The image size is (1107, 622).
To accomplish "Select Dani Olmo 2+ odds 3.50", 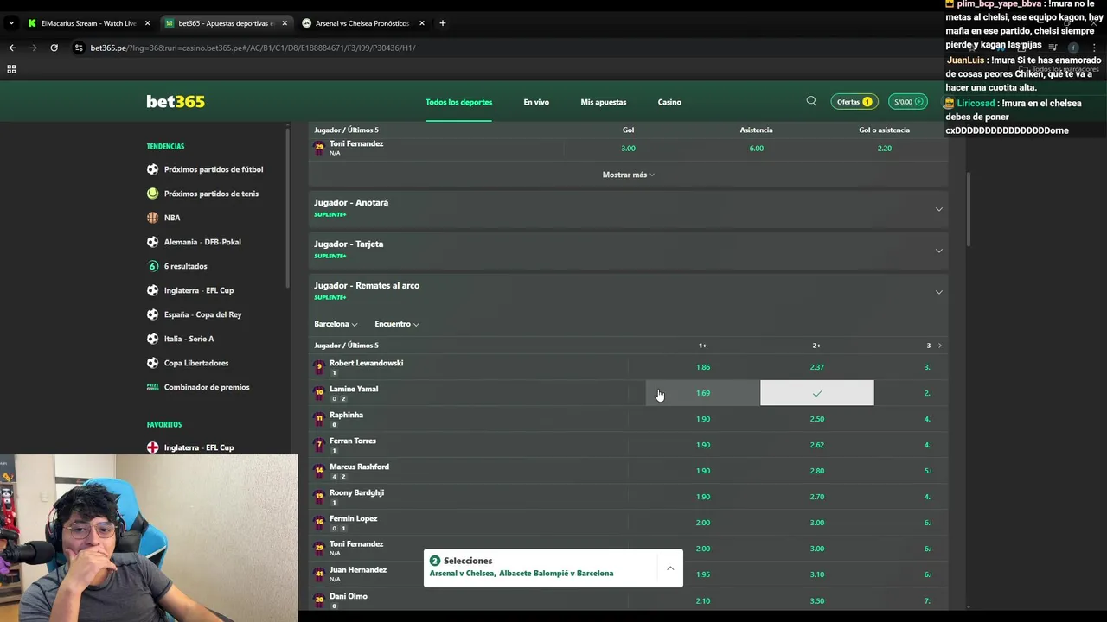I will (817, 600).
